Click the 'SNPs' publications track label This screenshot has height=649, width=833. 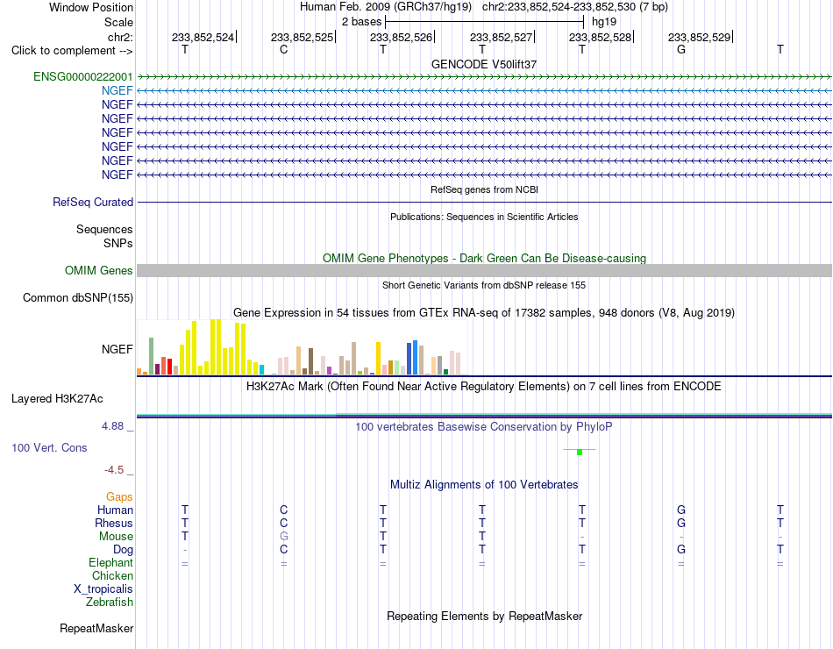118,243
